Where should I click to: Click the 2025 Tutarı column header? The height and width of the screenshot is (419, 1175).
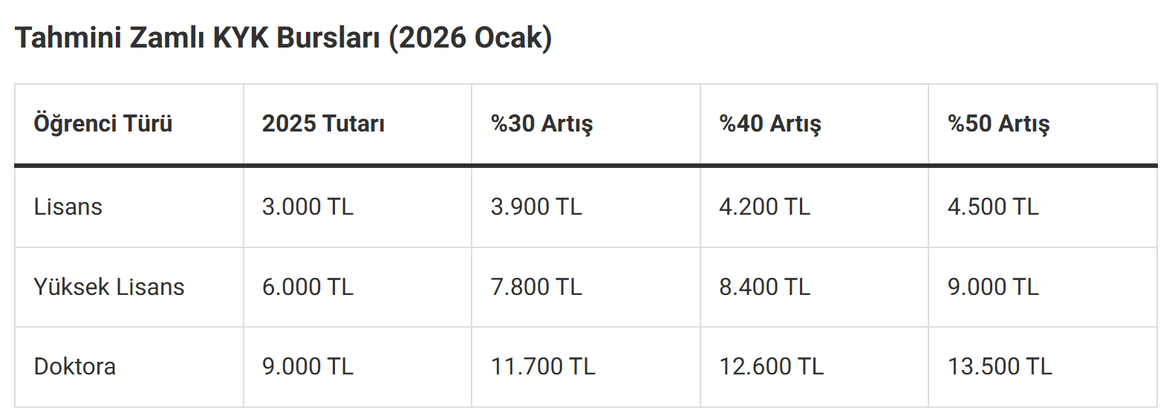tap(323, 123)
